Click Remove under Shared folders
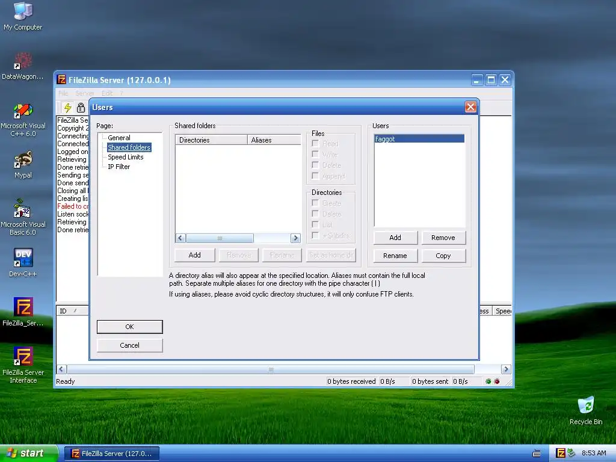 point(239,255)
